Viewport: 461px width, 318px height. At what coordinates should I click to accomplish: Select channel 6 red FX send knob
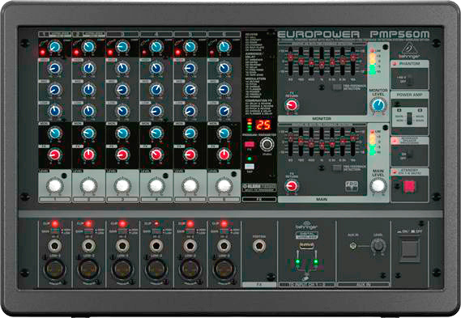[224, 155]
